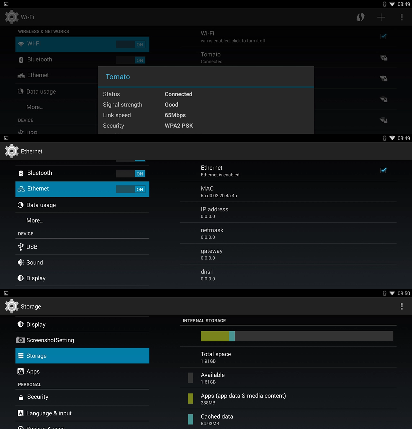Open the Tomato Connected network row
The image size is (412, 429).
tap(288, 58)
